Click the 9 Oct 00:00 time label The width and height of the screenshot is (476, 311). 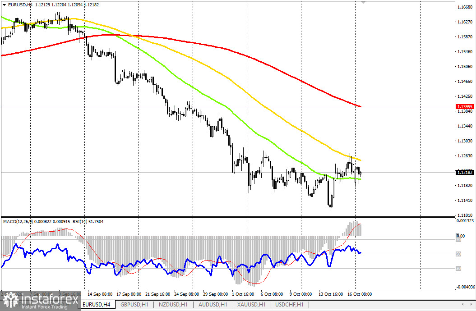pos(300,294)
